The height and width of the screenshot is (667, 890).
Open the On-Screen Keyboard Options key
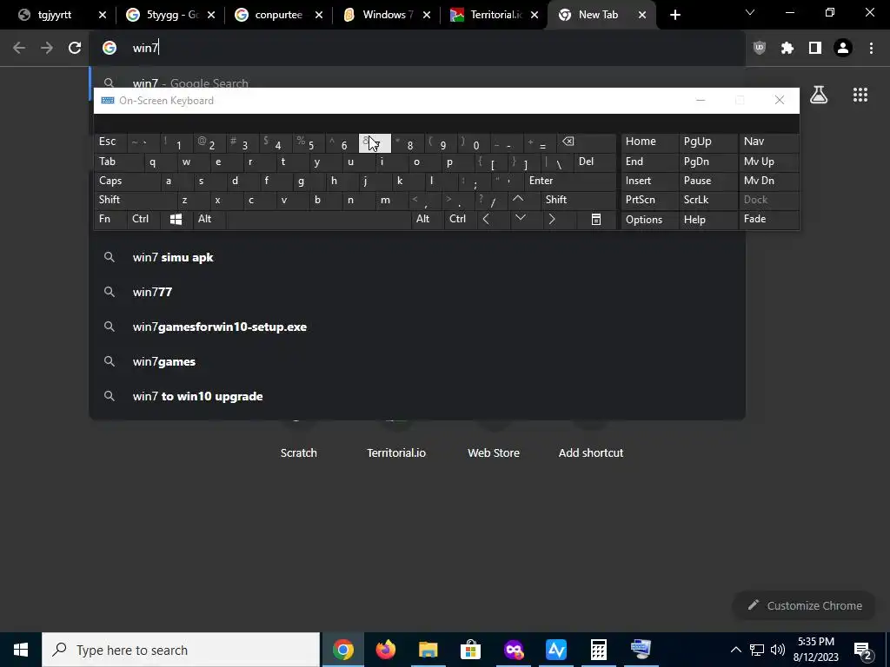(x=649, y=220)
